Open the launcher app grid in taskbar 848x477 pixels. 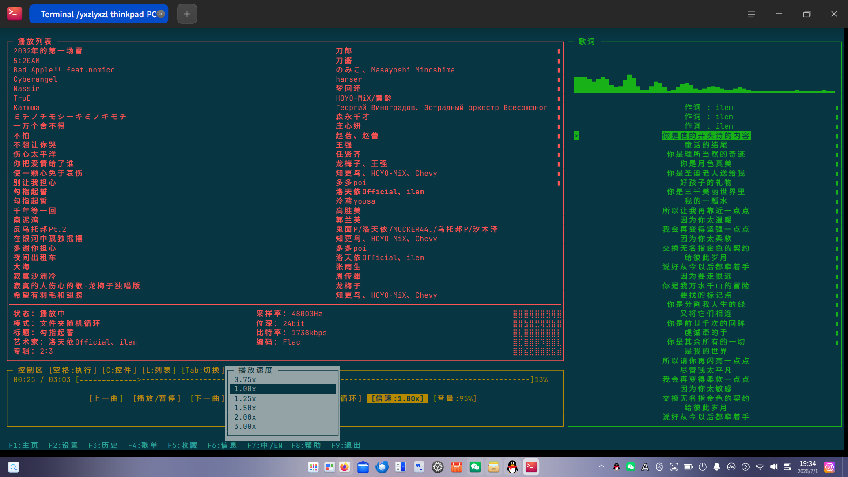[x=313, y=467]
